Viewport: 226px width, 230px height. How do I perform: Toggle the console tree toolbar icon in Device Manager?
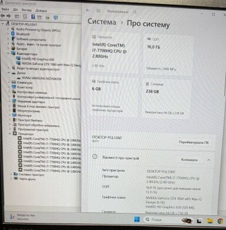point(17,17)
